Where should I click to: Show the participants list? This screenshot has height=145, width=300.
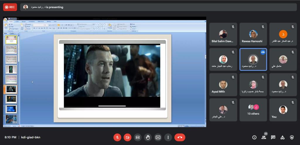264,137
